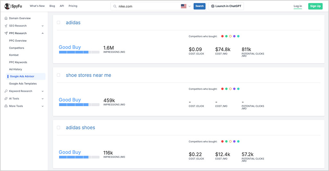Open Competitors in the sidebar

[17, 48]
